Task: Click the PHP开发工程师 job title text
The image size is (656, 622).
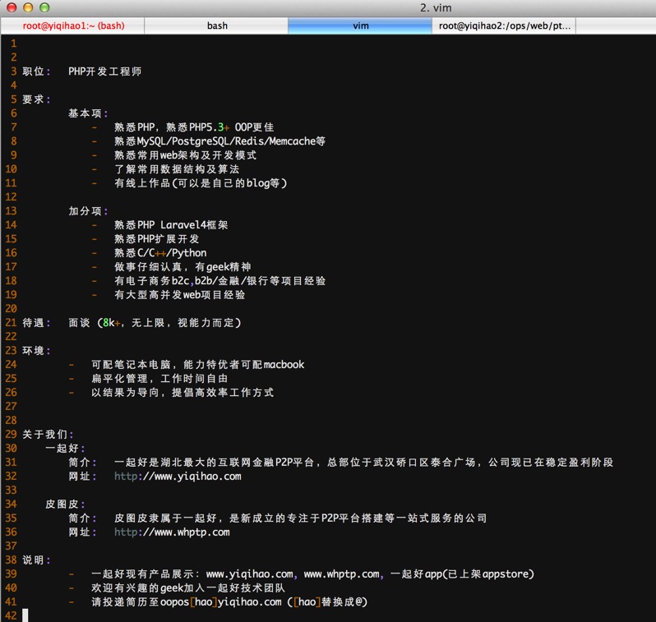Action: tap(104, 71)
